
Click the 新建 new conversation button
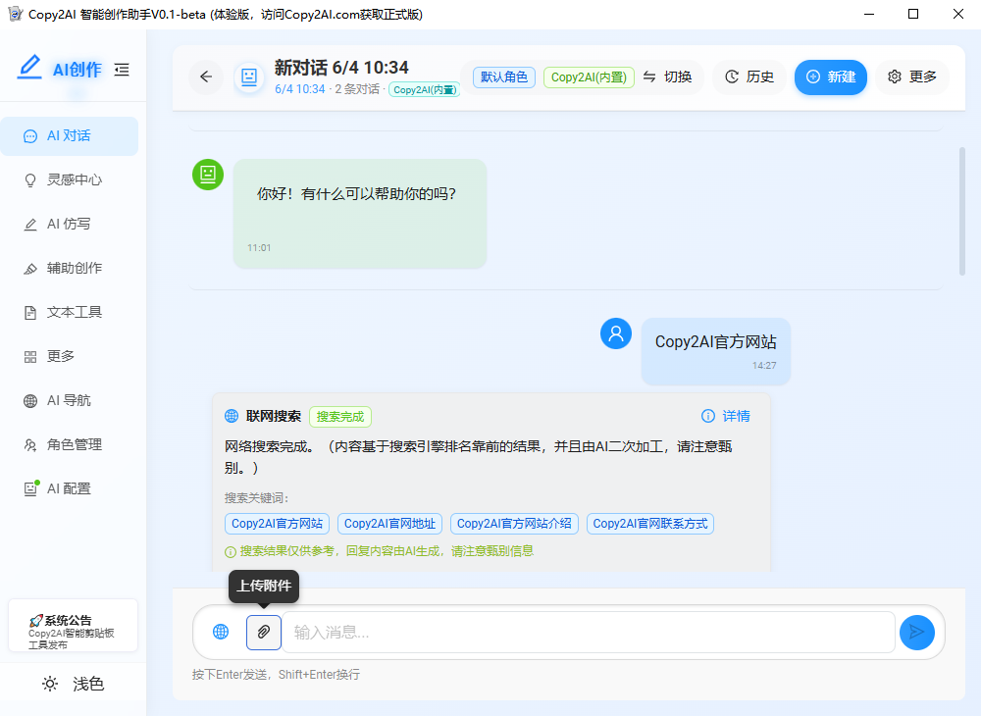pyautogui.click(x=830, y=77)
